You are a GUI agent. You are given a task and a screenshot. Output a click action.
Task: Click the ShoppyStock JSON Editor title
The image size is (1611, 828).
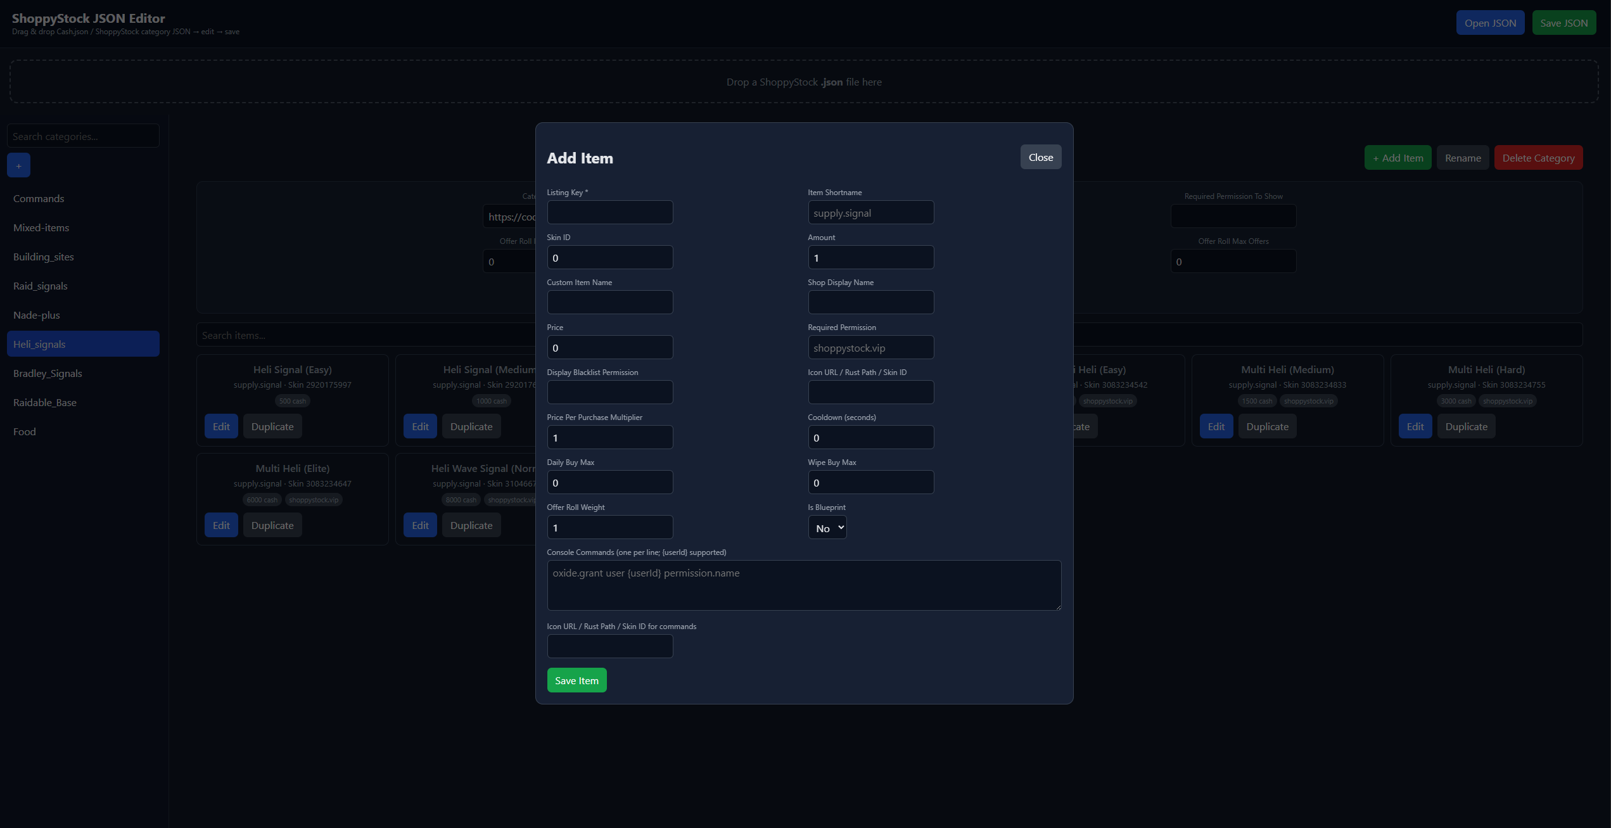(89, 18)
